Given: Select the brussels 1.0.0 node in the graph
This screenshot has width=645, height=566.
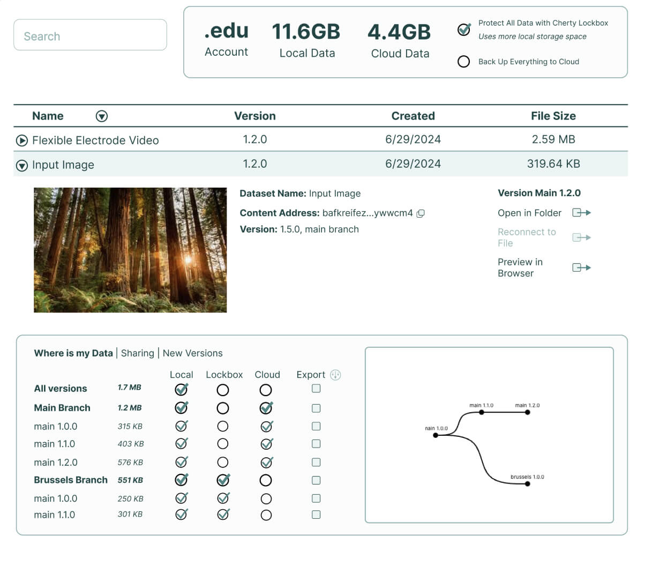Looking at the screenshot, I should [527, 483].
